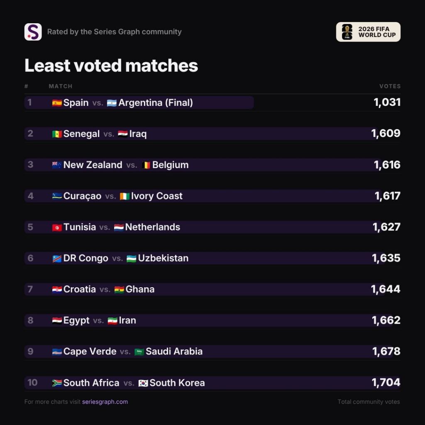Click the Total community votes label

pos(369,402)
